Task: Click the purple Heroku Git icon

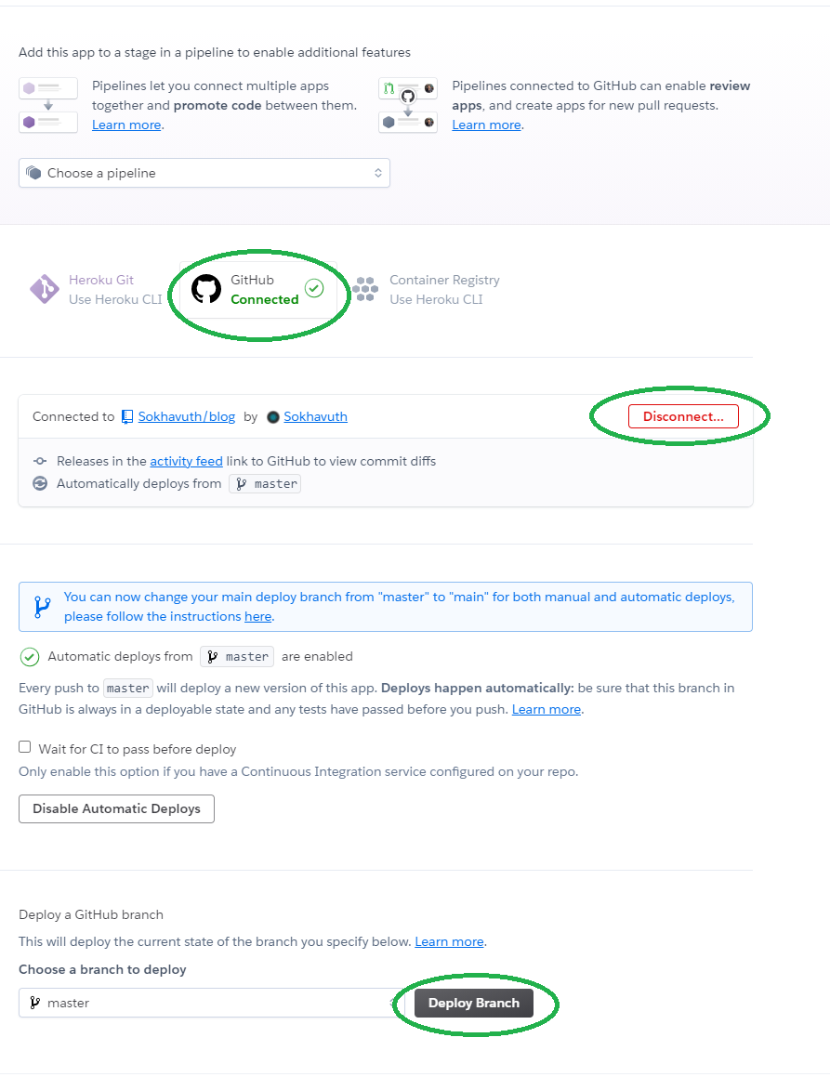Action: pyautogui.click(x=44, y=289)
